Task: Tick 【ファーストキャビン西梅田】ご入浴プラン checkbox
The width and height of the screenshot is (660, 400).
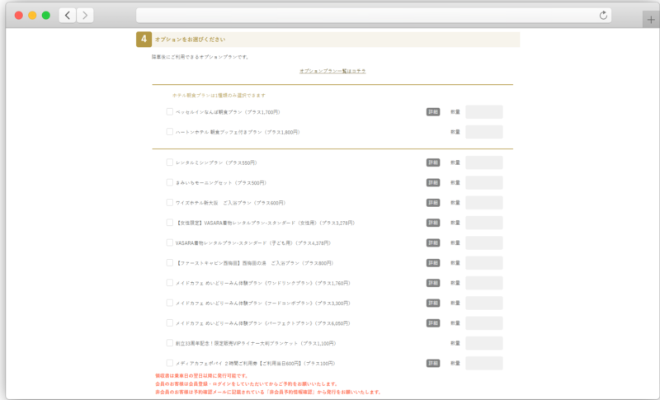Action: click(170, 263)
